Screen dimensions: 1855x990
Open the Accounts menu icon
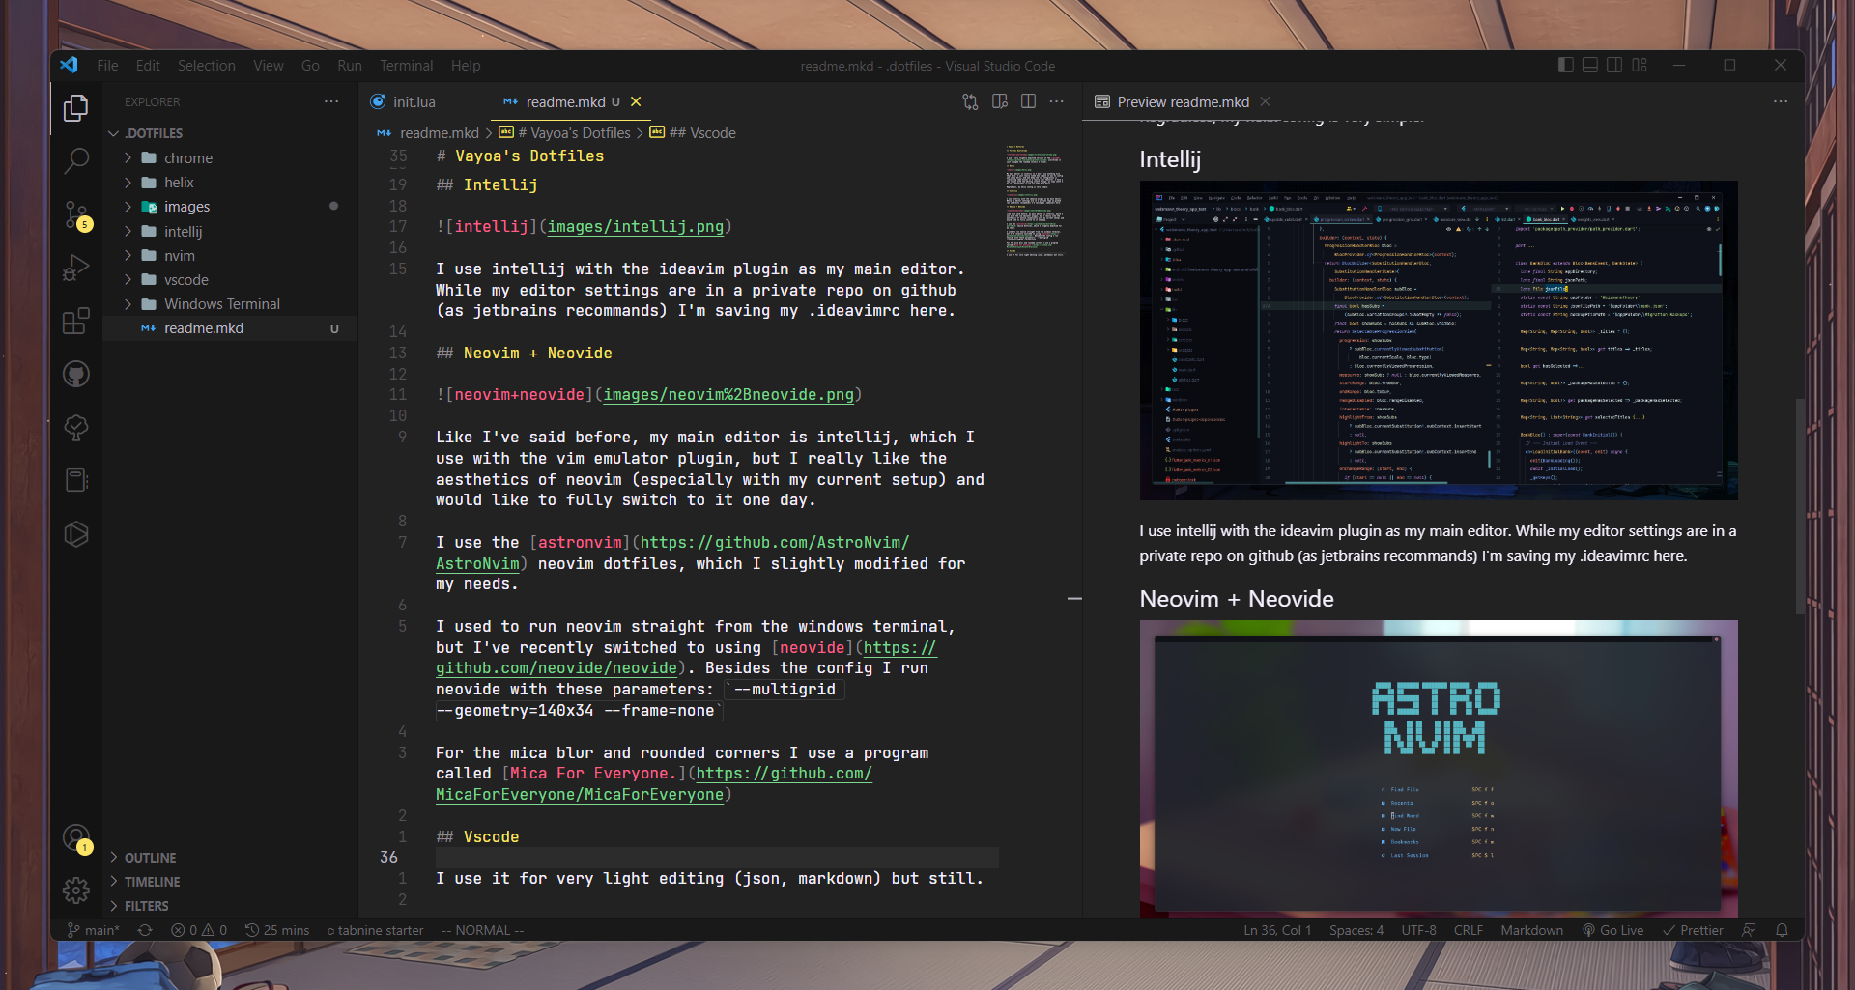click(x=75, y=837)
